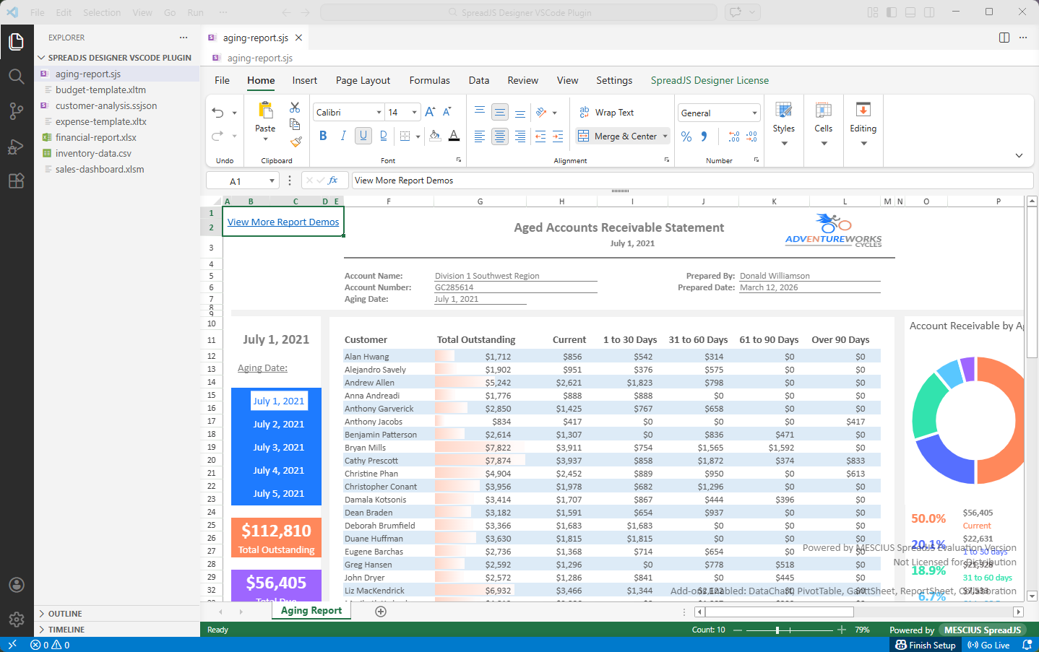Open the Insert ribbon tab

pyautogui.click(x=305, y=81)
